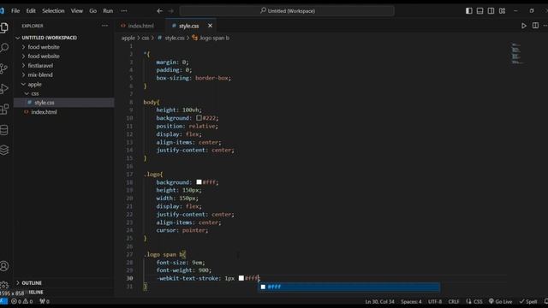Screen dimensions: 548x308
Task: Open Explorer Views and More Actions ellipsis
Action: [x=104, y=26]
